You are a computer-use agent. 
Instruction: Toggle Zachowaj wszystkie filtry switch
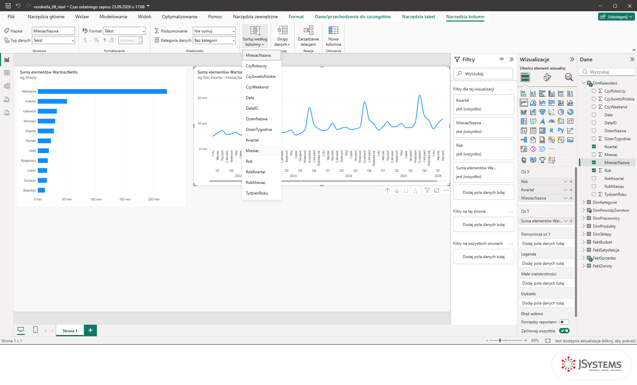(x=564, y=331)
